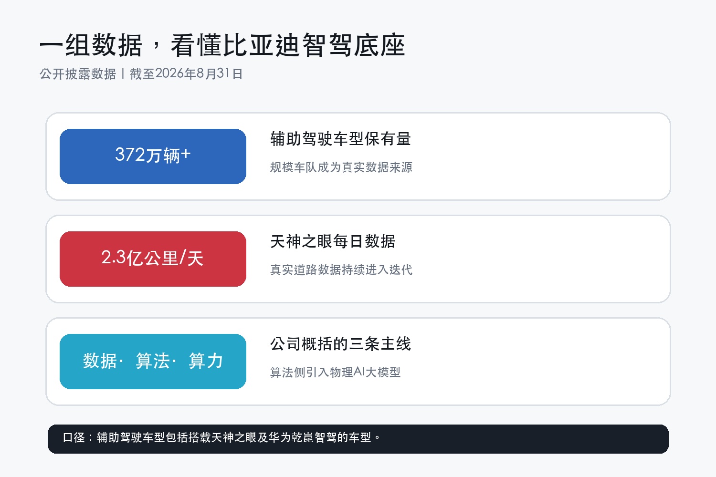Screen dimensions: 716x477
Task: Click the word 算力 in teal badge
Action: (206, 361)
